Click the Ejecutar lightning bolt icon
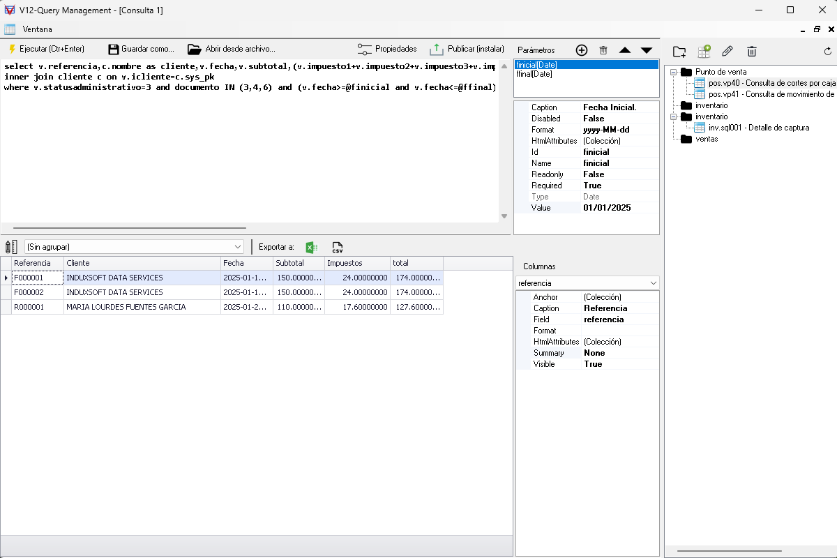Screen dimensions: 837x558 [x=12, y=50]
